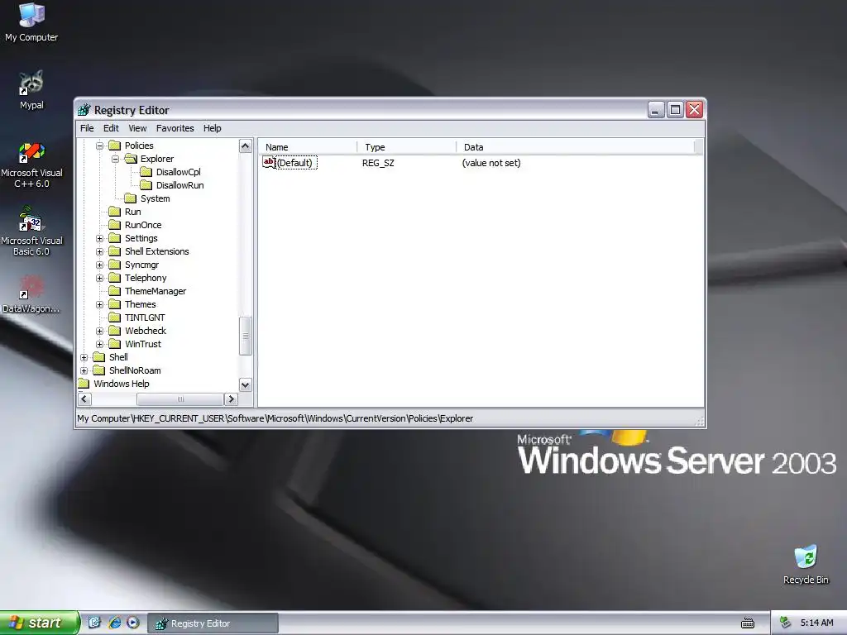
Task: Select the ShellNoRoam key label
Action: point(135,370)
